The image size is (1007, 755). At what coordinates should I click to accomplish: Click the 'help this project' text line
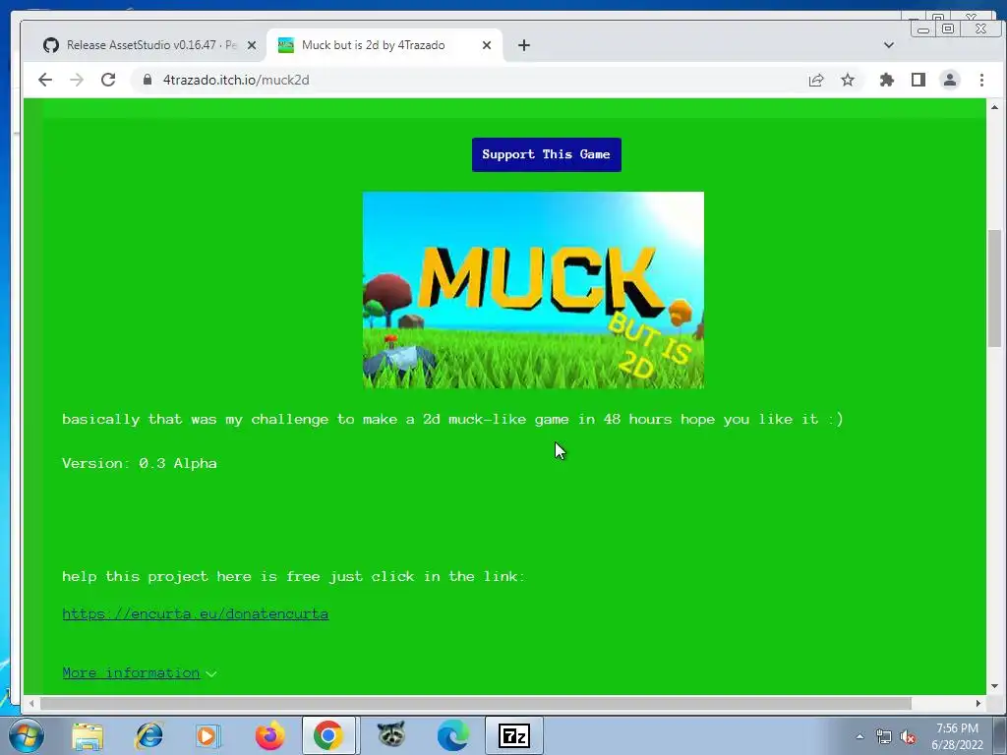point(294,576)
